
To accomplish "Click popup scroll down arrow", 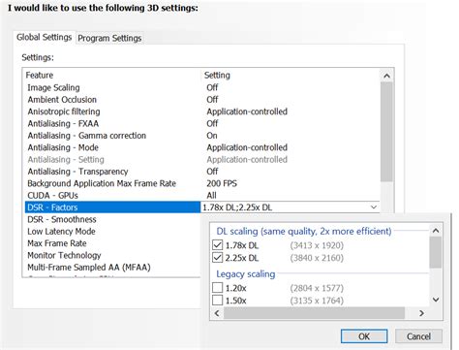I will coord(436,300).
